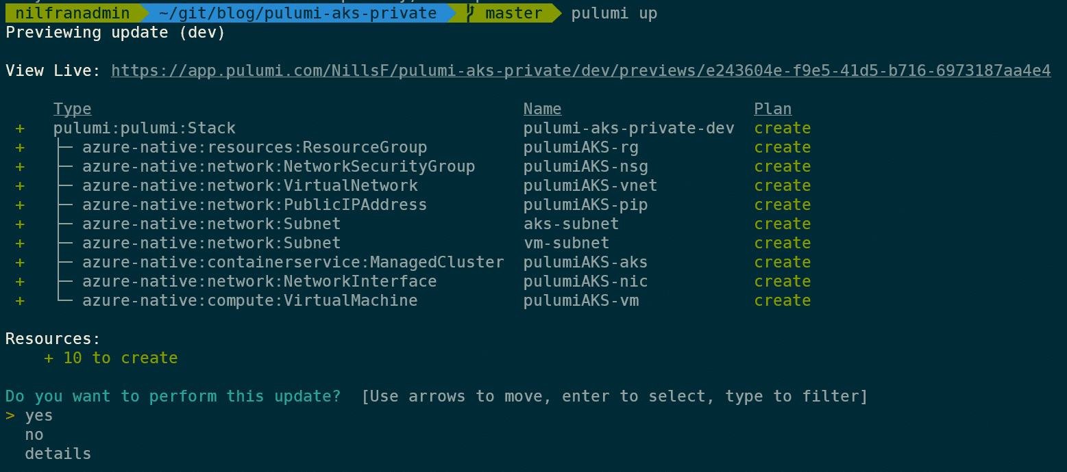
Task: Click the plus icon beside ResourceGroup row
Action: tap(20, 148)
